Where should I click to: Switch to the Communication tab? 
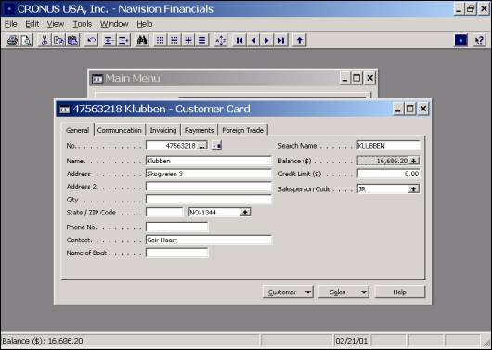119,130
